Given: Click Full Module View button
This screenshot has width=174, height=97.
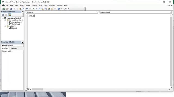Looking at the screenshot, I should 28,89.
